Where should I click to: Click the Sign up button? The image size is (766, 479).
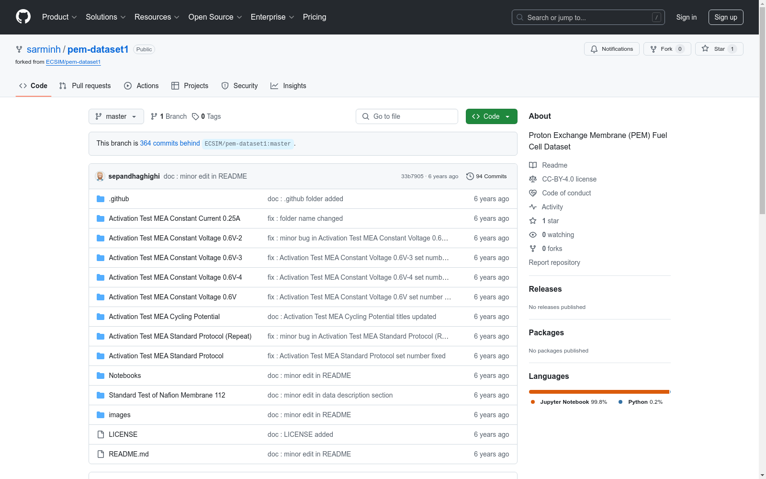[x=725, y=17]
